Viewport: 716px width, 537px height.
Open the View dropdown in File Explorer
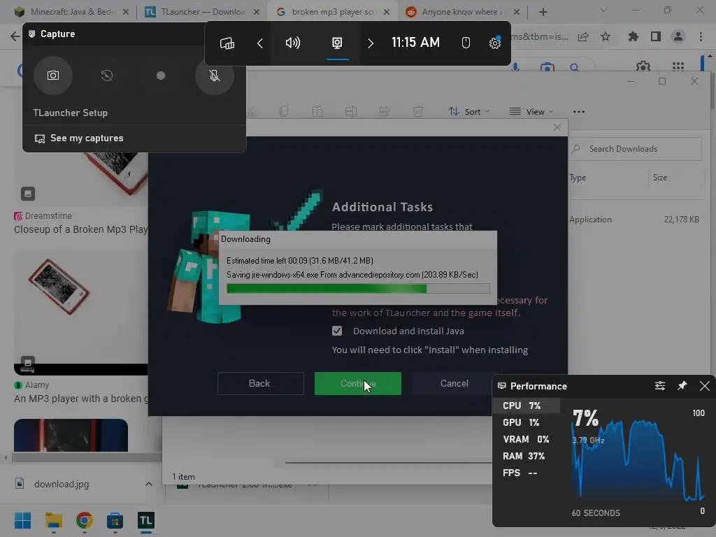click(531, 111)
